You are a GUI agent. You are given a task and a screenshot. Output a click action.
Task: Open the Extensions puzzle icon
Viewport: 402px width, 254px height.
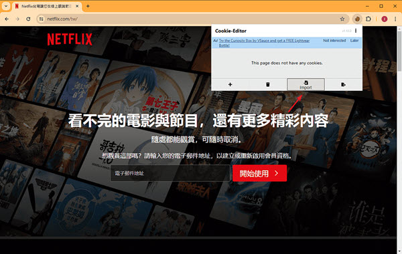368,19
